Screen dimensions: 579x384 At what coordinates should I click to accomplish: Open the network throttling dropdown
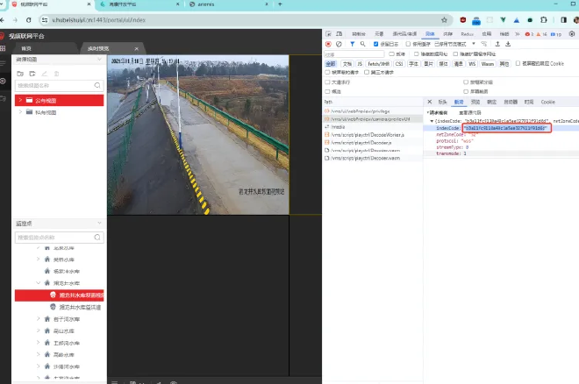click(x=455, y=44)
